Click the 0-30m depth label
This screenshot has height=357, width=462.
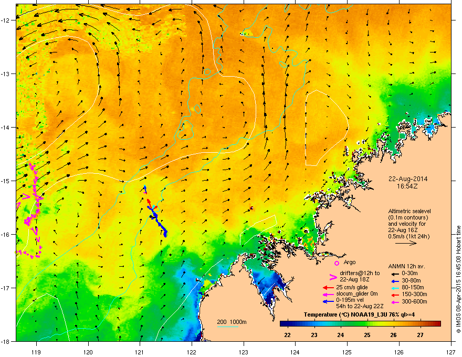point(409,274)
